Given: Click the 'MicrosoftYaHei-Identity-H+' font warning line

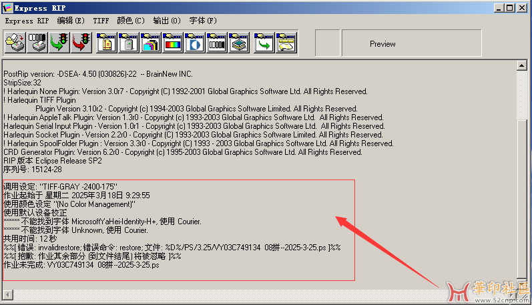Looking at the screenshot, I should (103, 222).
